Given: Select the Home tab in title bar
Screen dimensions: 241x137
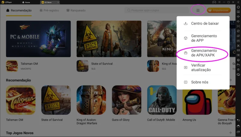Looking at the screenshot, I should pos(26,2).
